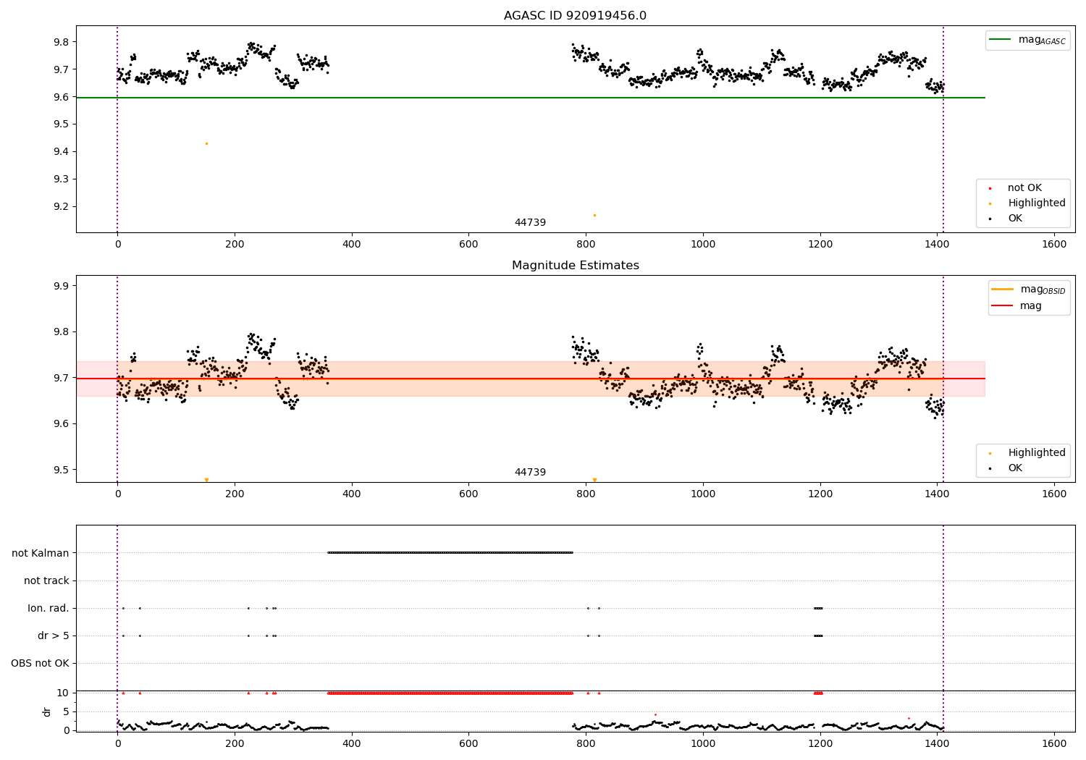
Task: Click the 'not Kalman' row label
Action: (41, 553)
